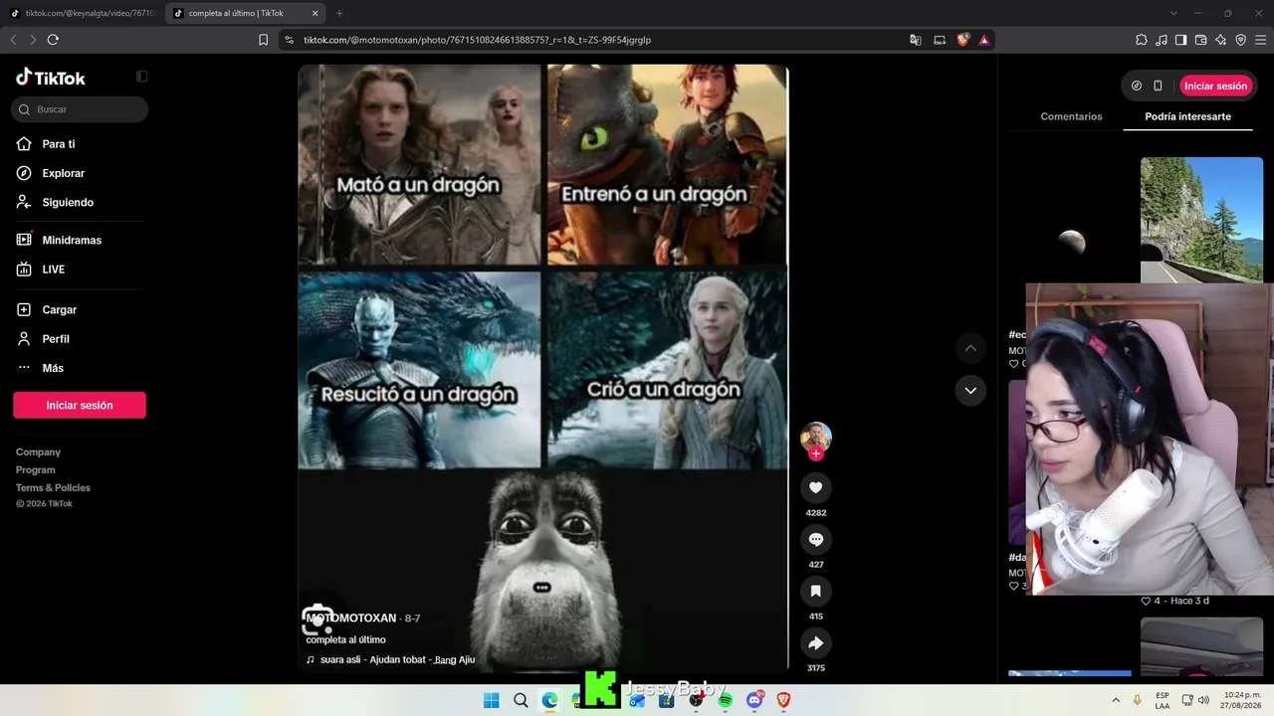The image size is (1274, 716).
Task: Open Brave browser from the taskbar
Action: pos(784,701)
